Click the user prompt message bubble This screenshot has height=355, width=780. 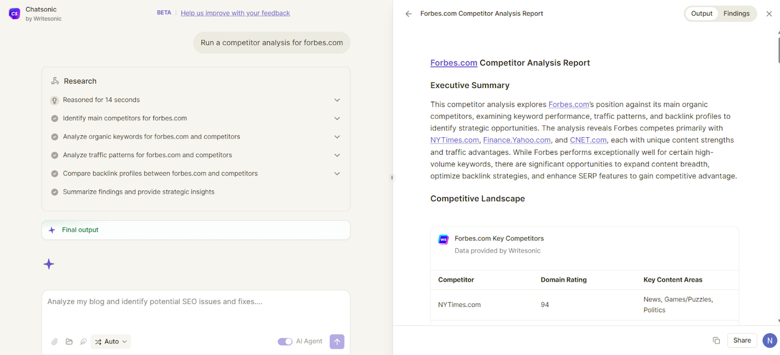tap(272, 43)
